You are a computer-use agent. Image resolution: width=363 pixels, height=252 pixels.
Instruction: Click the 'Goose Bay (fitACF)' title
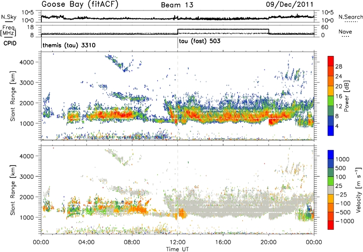(x=80, y=5)
